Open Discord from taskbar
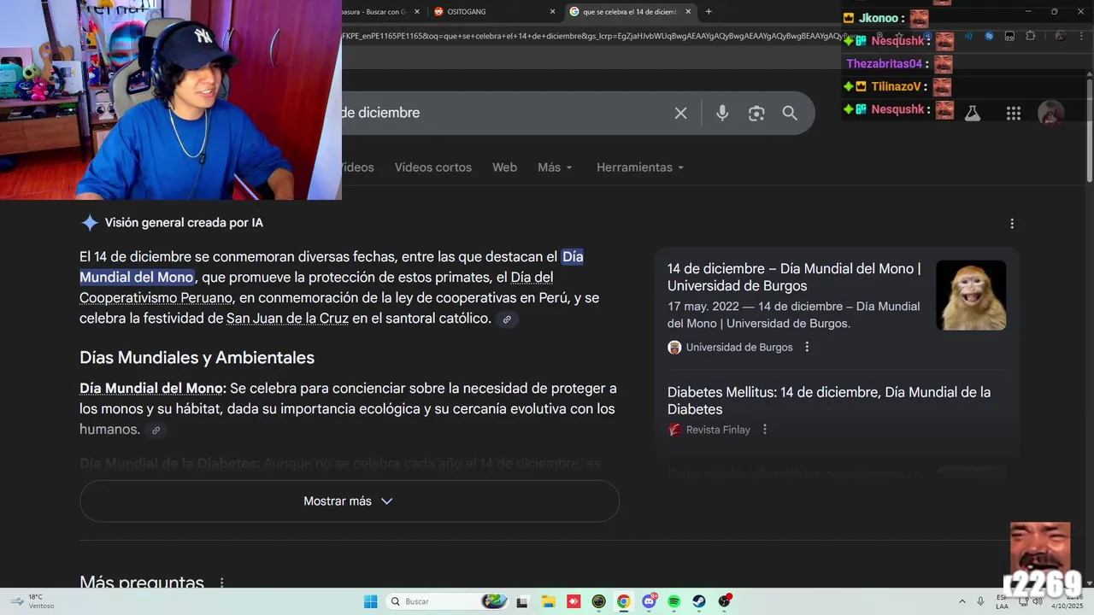The height and width of the screenshot is (615, 1094). [x=649, y=601]
